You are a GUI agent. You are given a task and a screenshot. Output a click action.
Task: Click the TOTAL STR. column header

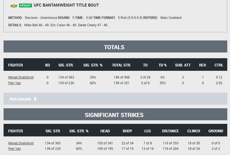122,65
